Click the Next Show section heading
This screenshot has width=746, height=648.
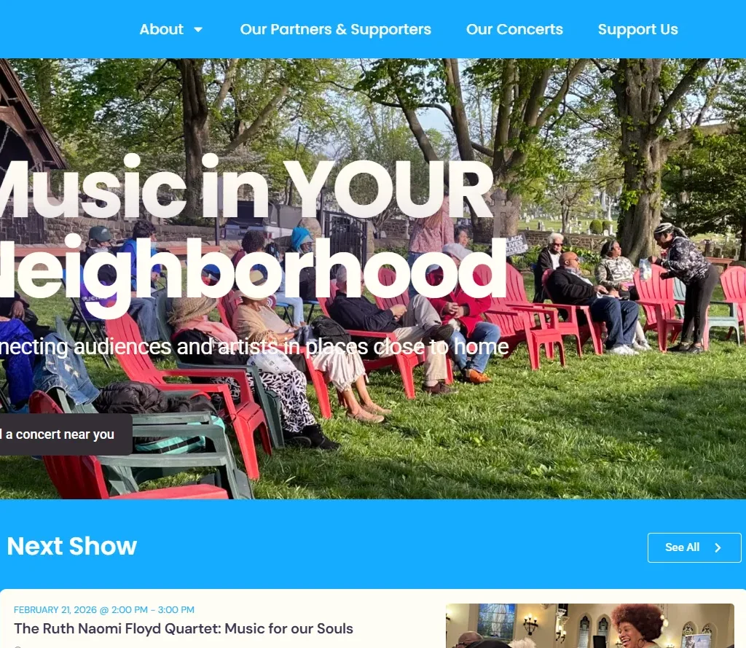(x=72, y=546)
